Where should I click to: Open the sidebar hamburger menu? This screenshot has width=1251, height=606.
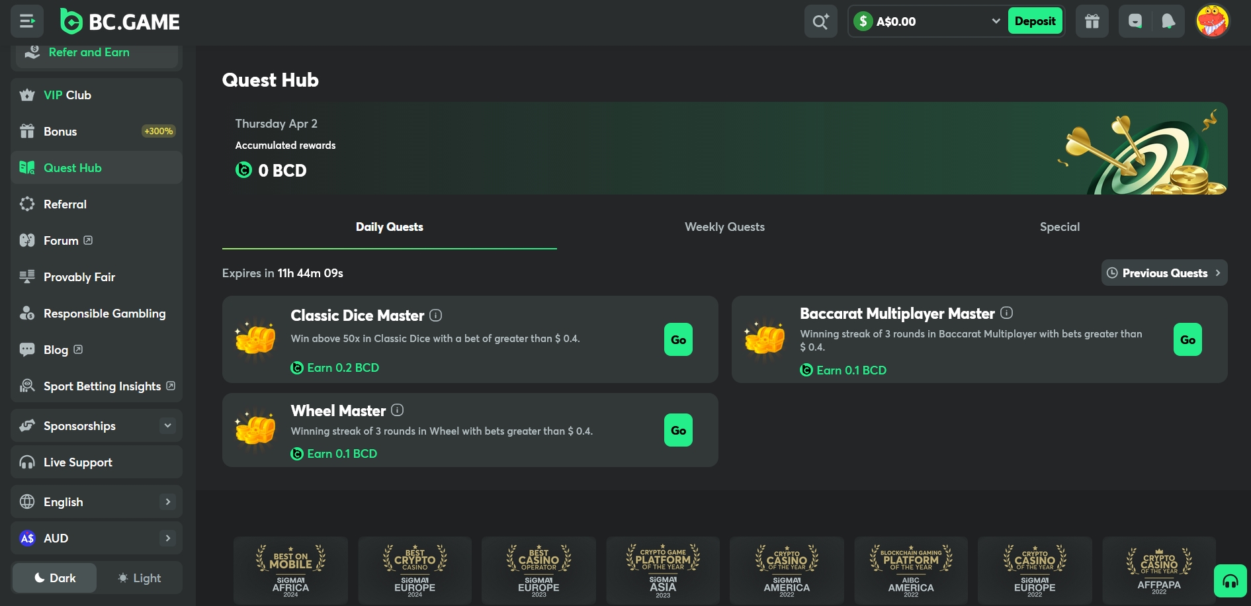coord(27,21)
